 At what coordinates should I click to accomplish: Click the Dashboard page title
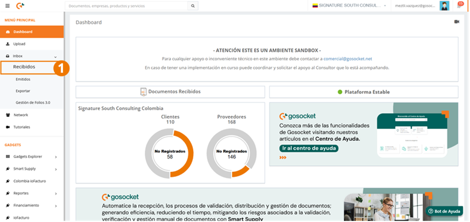(x=89, y=22)
